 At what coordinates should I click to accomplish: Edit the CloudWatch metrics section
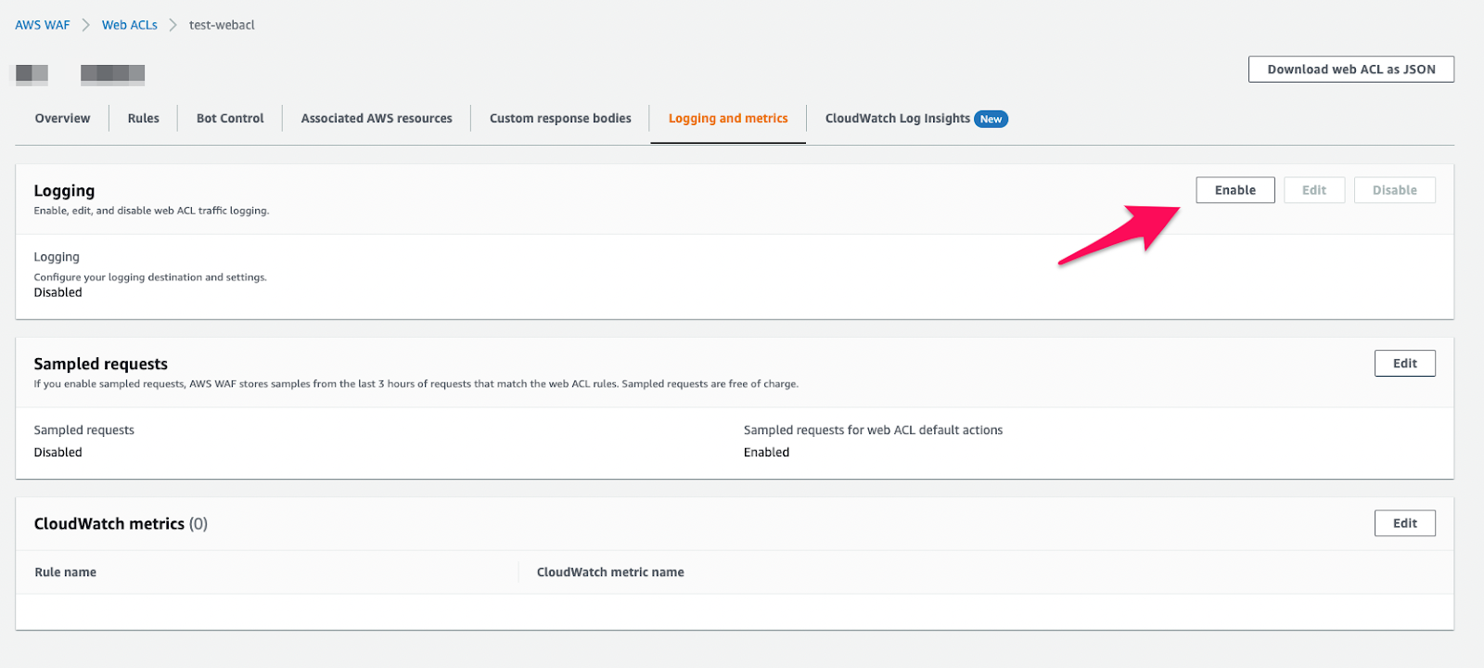1404,523
